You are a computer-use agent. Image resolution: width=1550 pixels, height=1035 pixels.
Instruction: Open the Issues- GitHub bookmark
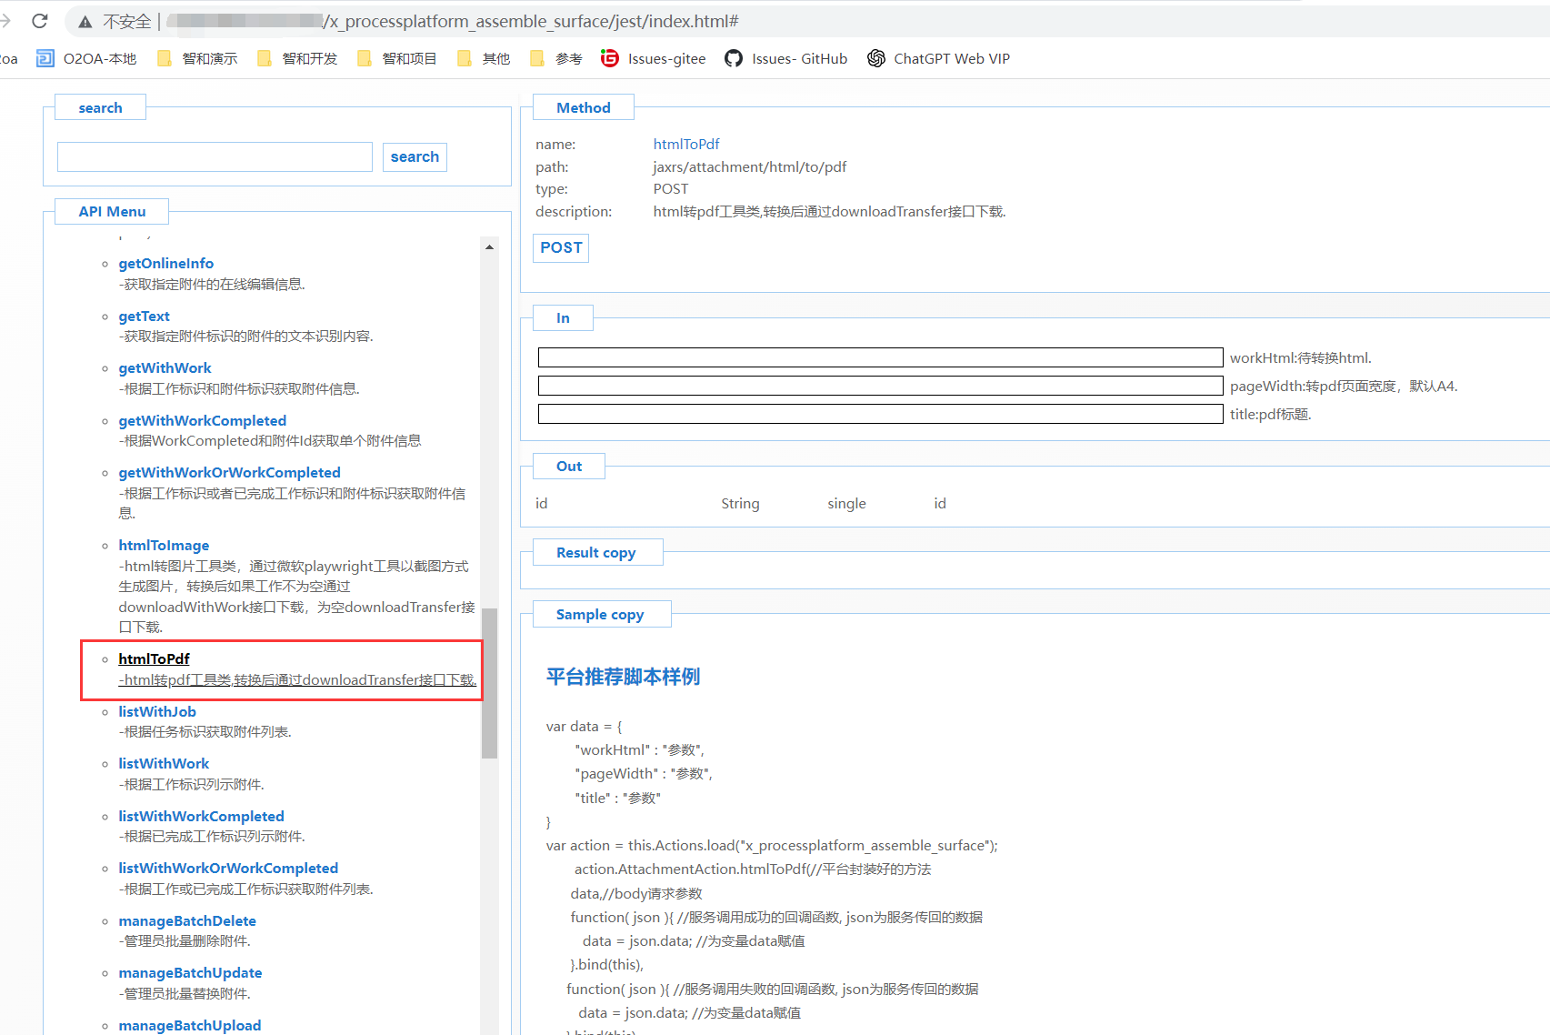click(x=785, y=59)
